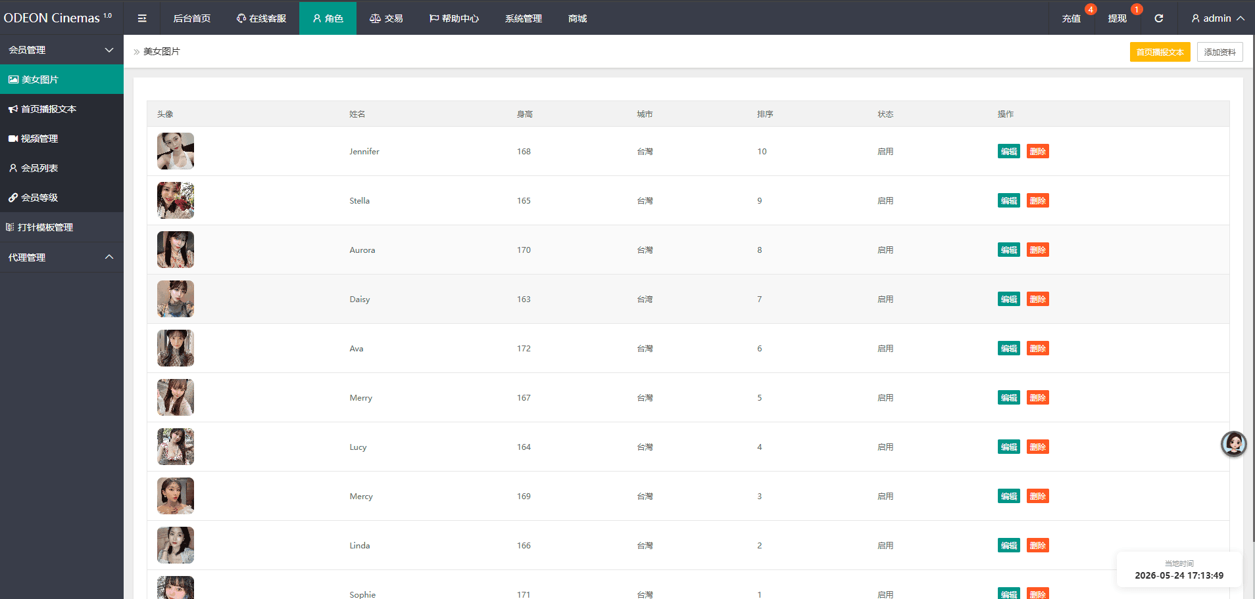Open the floating customer service avatar

tap(1234, 444)
